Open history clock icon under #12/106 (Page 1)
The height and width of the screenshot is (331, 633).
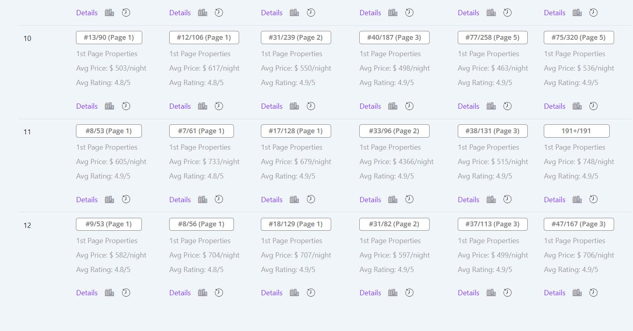219,106
